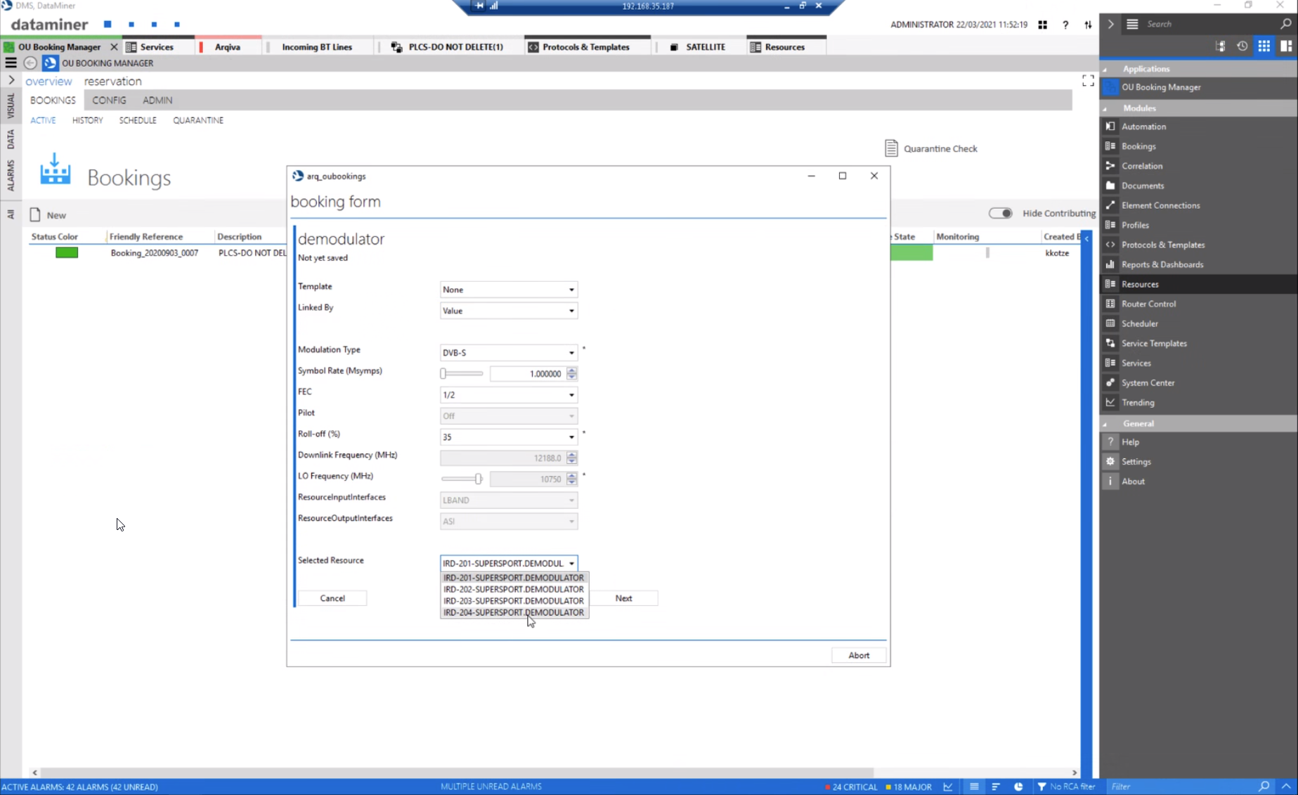Open the Modulation Type dropdown
Screen dimensions: 1298x795
pyautogui.click(x=509, y=353)
